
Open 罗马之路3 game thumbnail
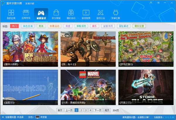click(x=146, y=49)
